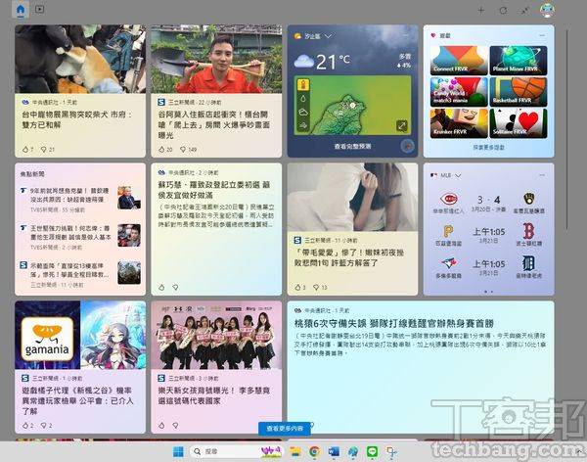The height and width of the screenshot is (462, 587).
Task: Dislike the Rakuten Girls article
Action: [175, 425]
